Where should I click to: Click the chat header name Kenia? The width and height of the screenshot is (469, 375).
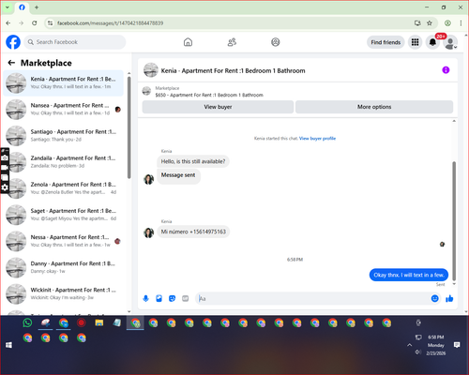tap(233, 70)
